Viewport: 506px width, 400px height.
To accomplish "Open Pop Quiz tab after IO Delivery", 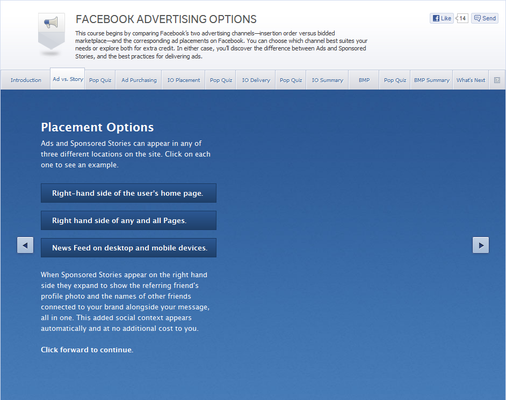I will [x=291, y=80].
